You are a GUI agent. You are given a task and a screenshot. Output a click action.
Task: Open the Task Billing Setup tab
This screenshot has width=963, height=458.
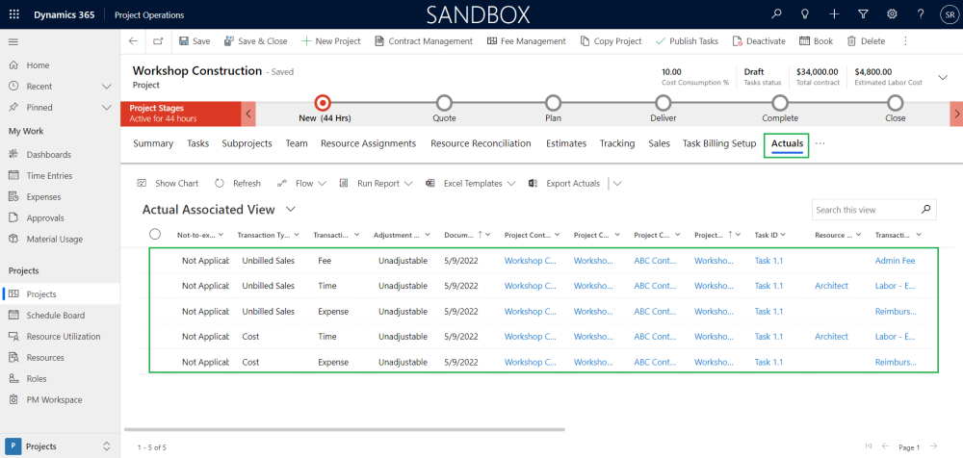[x=719, y=143]
